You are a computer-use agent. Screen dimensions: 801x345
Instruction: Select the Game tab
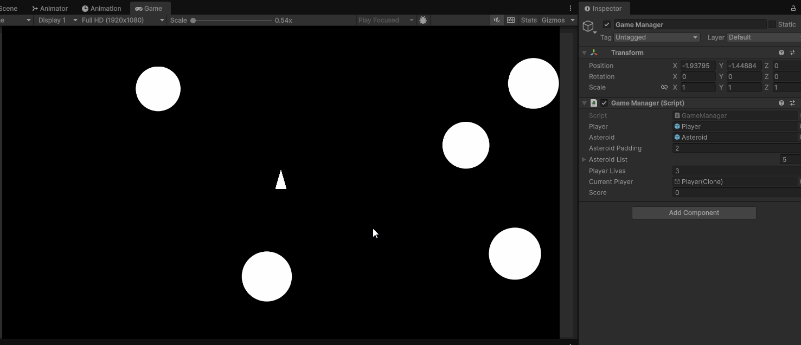pyautogui.click(x=149, y=9)
